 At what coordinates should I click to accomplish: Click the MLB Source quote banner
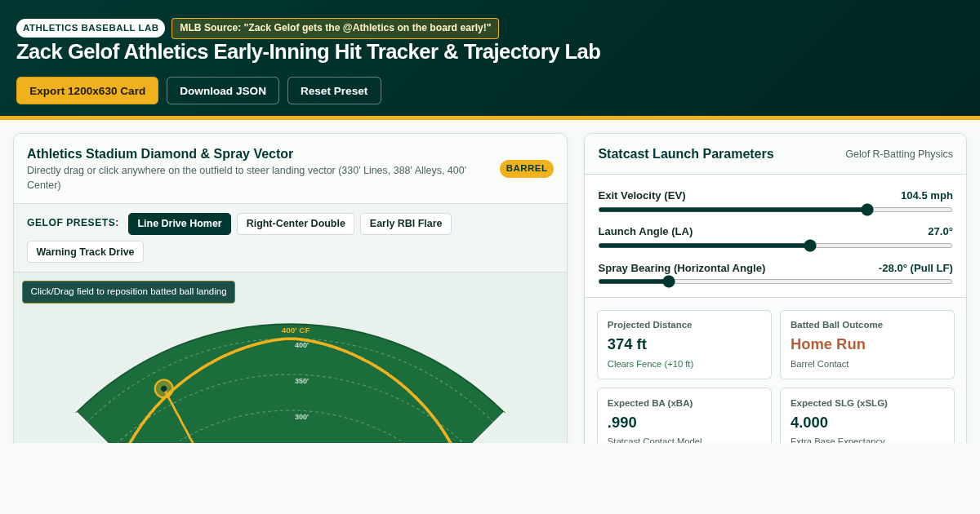335,28
